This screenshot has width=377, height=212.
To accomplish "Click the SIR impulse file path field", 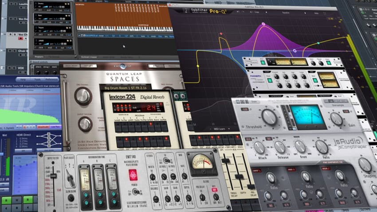I will [x=30, y=86].
